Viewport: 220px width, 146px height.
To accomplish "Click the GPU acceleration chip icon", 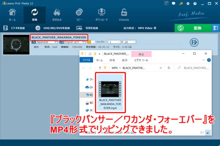I will pyautogui.click(x=166, y=3).
